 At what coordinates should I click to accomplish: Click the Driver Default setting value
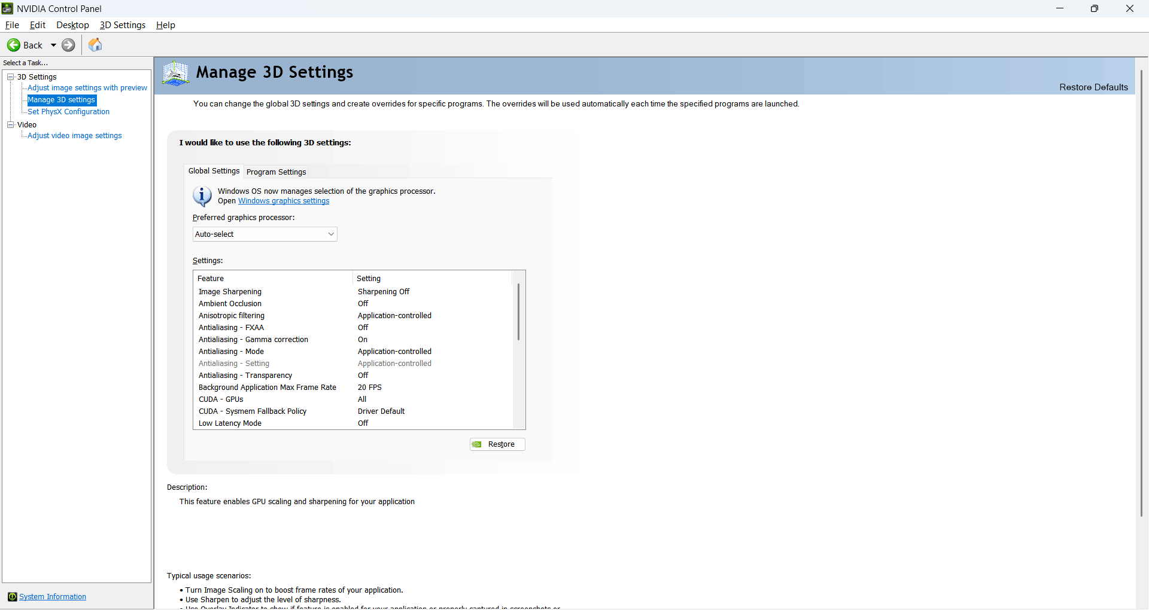pyautogui.click(x=381, y=411)
